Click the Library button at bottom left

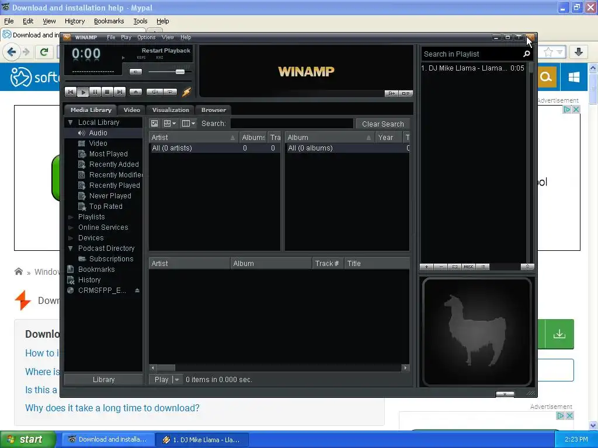tap(103, 380)
